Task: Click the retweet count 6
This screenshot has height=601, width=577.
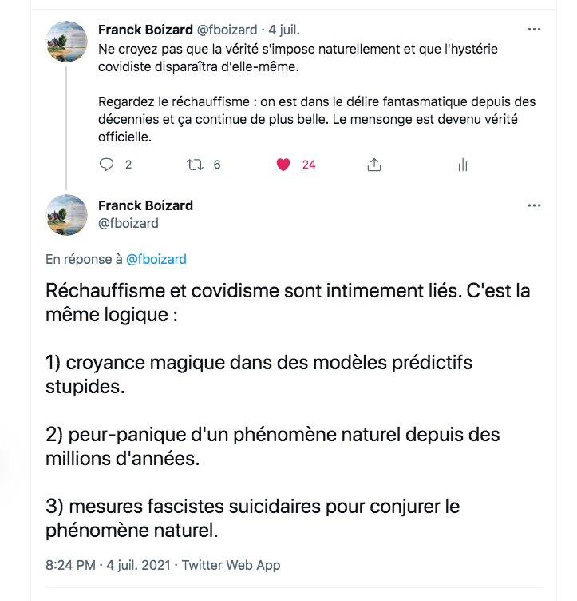Action: pyautogui.click(x=216, y=165)
